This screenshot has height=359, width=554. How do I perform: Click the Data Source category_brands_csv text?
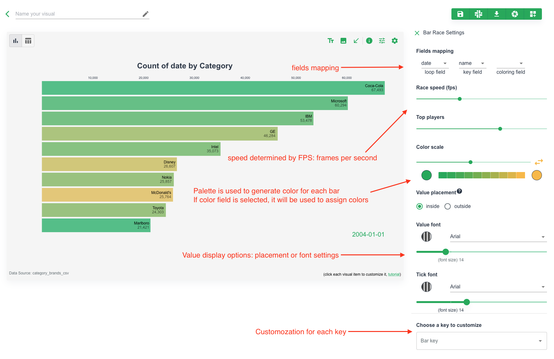pos(39,273)
